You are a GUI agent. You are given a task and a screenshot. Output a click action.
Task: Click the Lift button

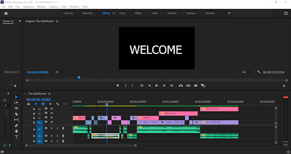pyautogui.click(x=181, y=86)
